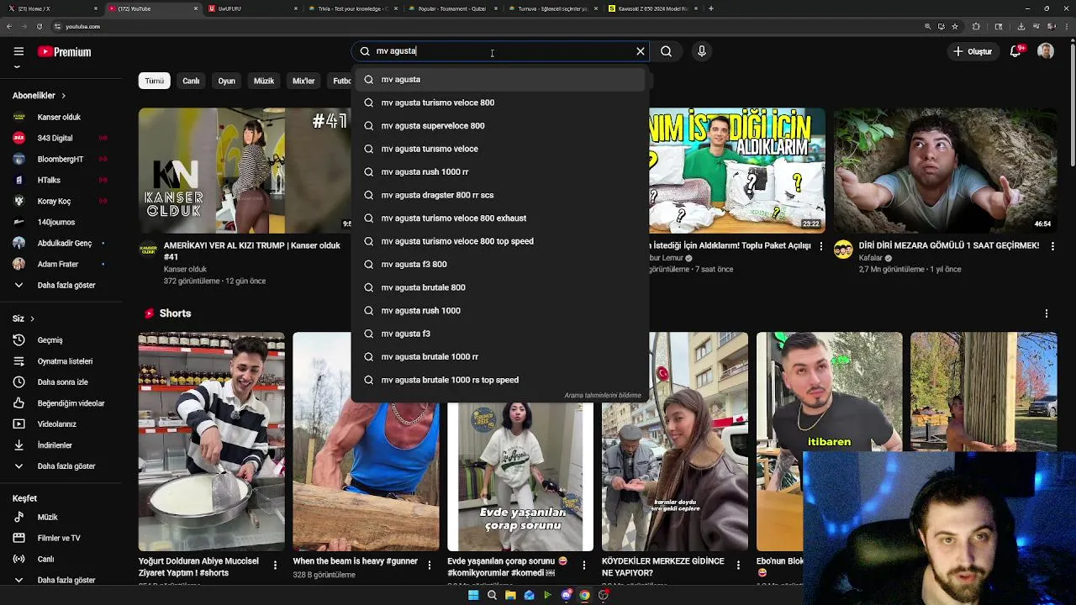1076x605 pixels.
Task: Open the Kanser Olduk #41 video thumbnail
Action: 245,170
